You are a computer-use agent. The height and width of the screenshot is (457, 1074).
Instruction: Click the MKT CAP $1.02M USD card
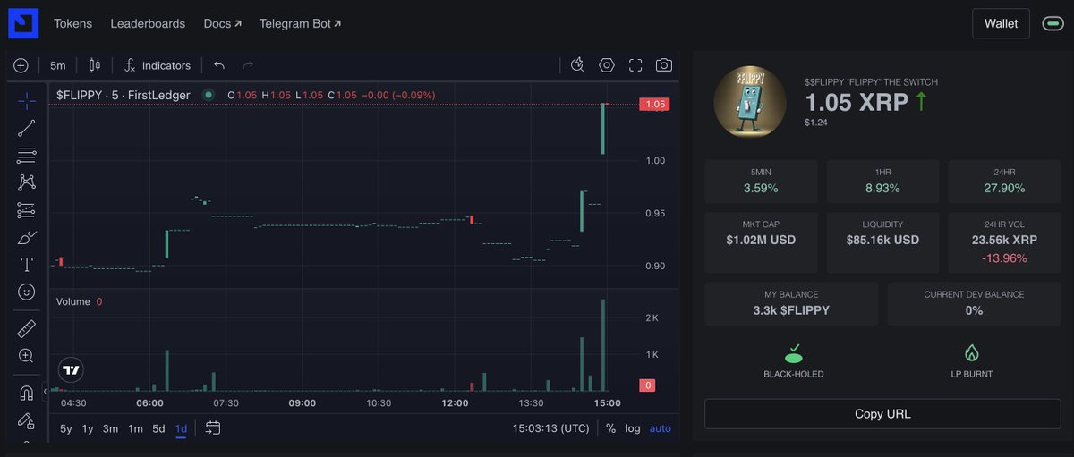[761, 242]
